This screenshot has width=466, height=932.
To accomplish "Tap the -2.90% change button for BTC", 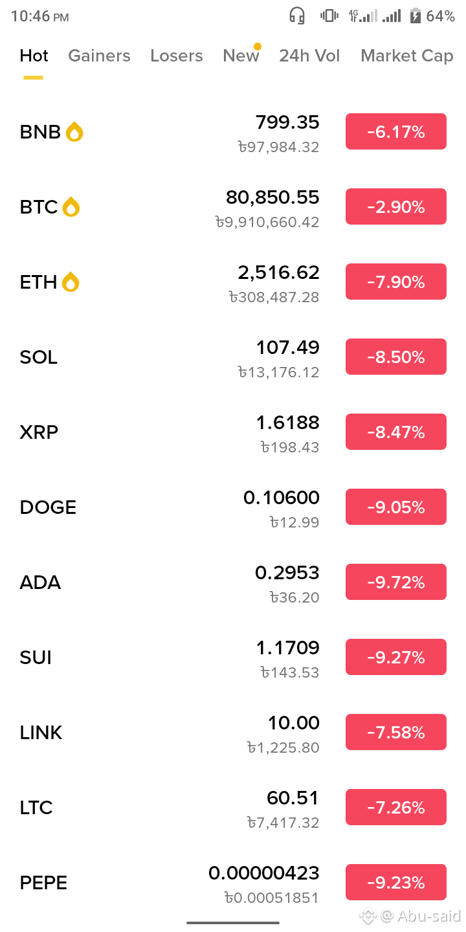I will [x=396, y=206].
